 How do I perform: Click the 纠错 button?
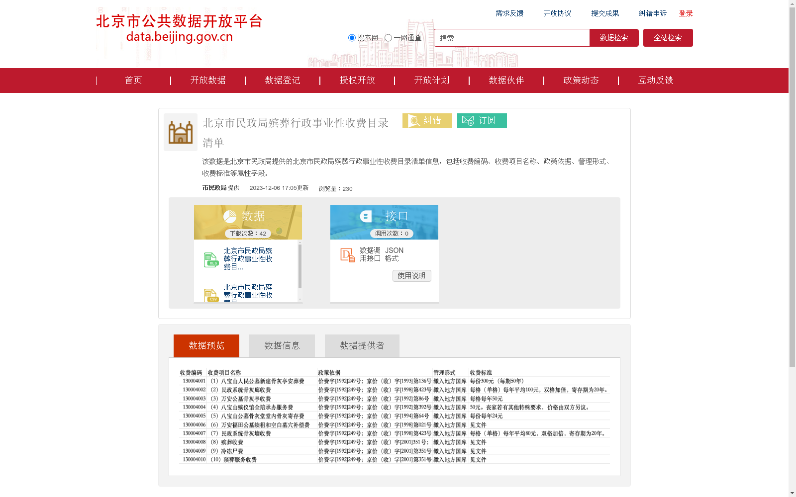[427, 121]
